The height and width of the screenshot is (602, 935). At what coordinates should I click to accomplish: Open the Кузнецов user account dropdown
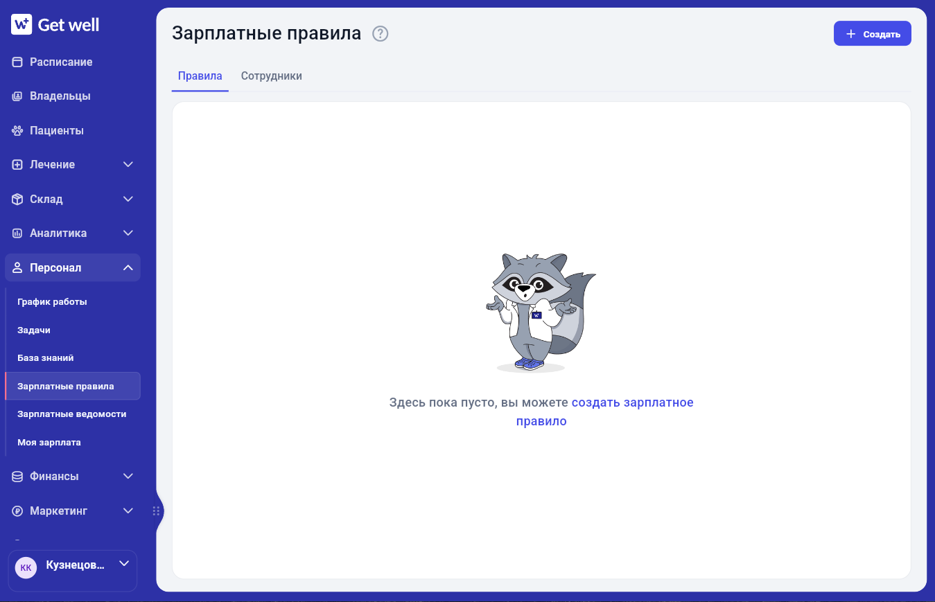[x=73, y=571]
